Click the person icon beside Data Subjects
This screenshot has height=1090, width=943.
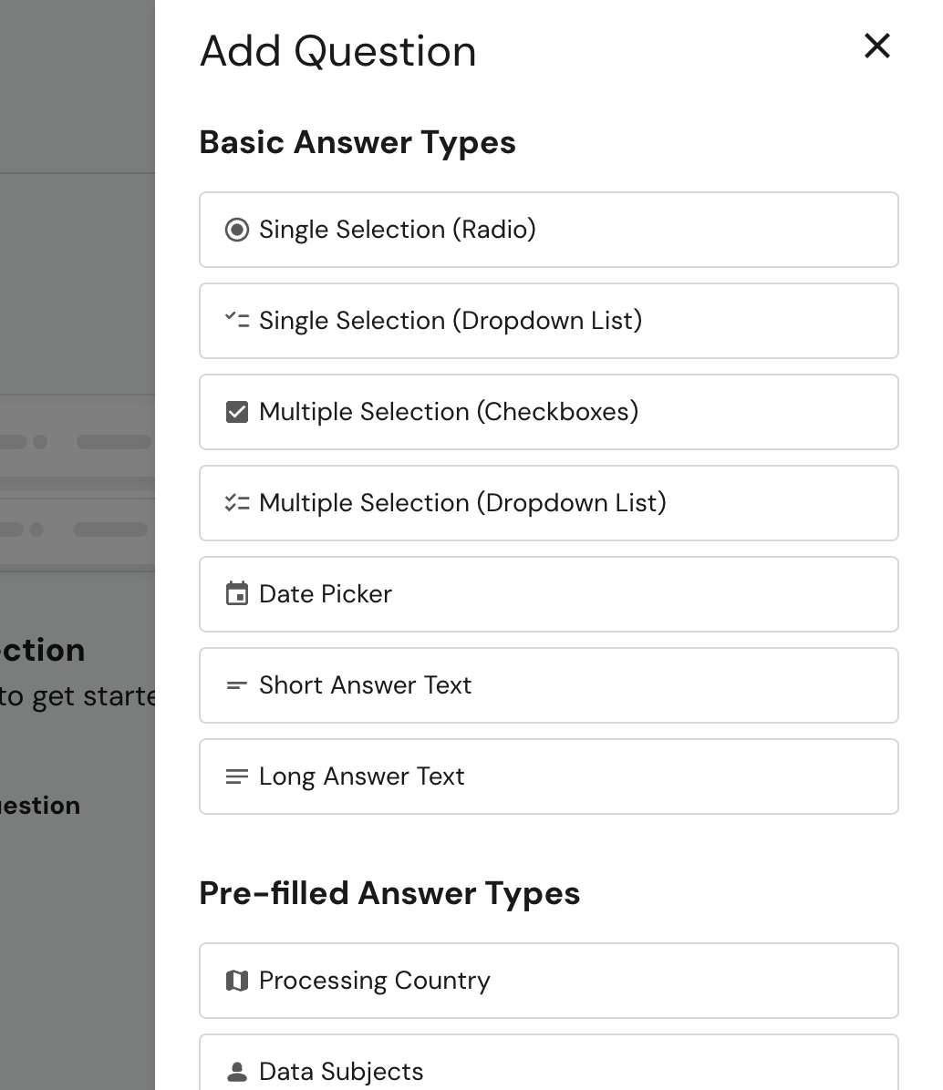pos(236,1072)
